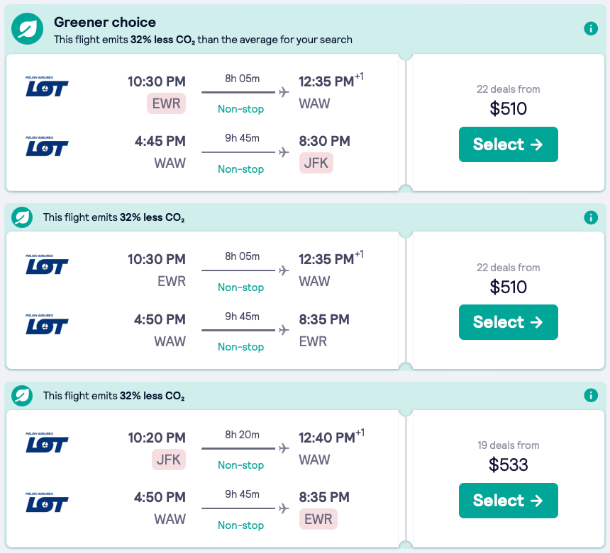610x553 pixels.
Task: Click '19 deals from' text
Action: pyautogui.click(x=508, y=445)
